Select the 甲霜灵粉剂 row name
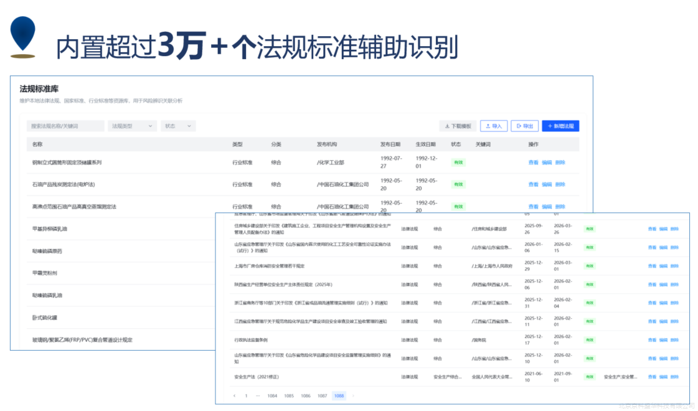The image size is (698, 411). pos(44,273)
